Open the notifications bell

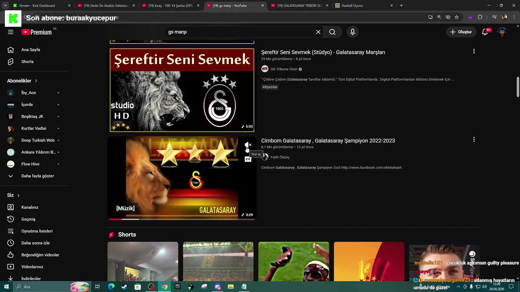coord(485,32)
